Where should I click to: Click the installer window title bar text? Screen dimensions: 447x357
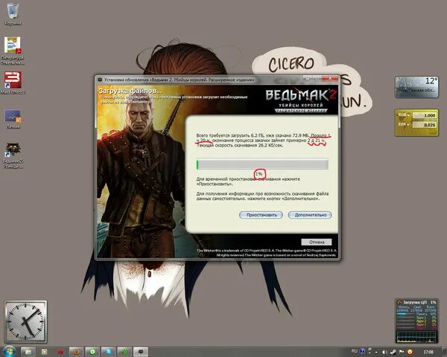point(179,80)
